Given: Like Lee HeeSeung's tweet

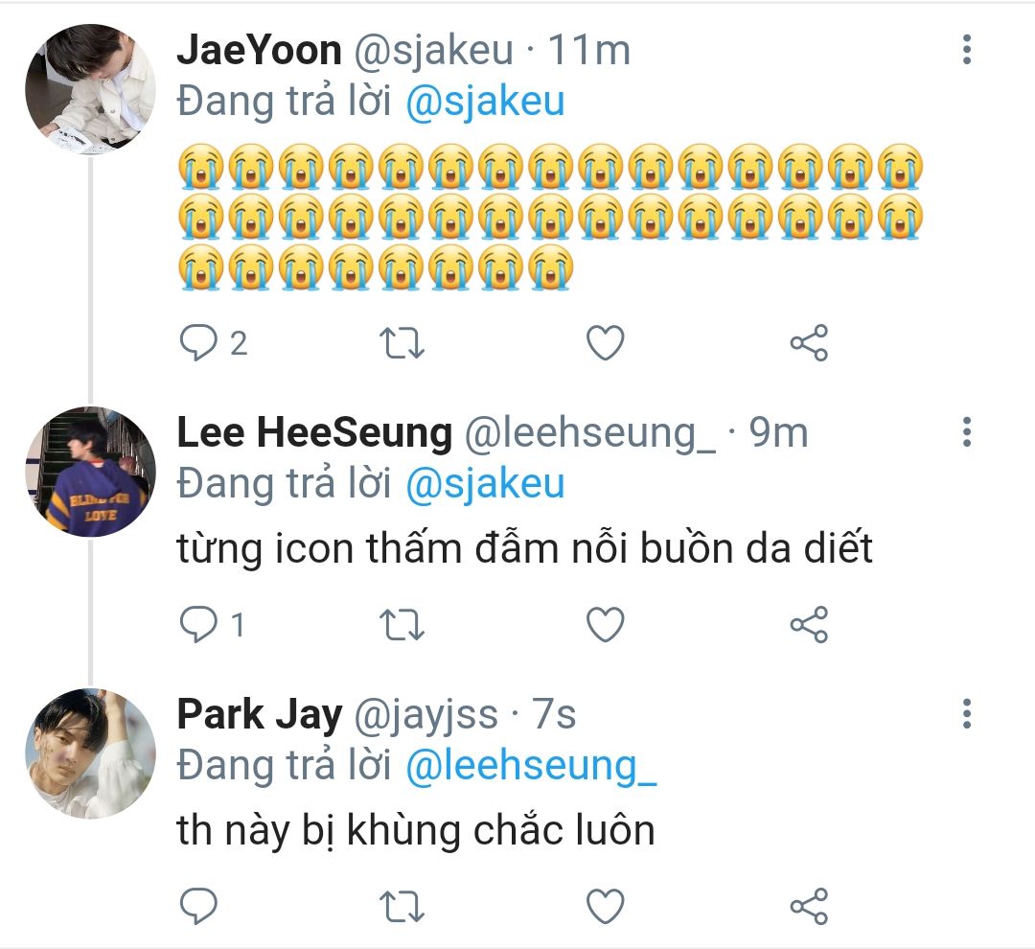Looking at the screenshot, I should [605, 625].
